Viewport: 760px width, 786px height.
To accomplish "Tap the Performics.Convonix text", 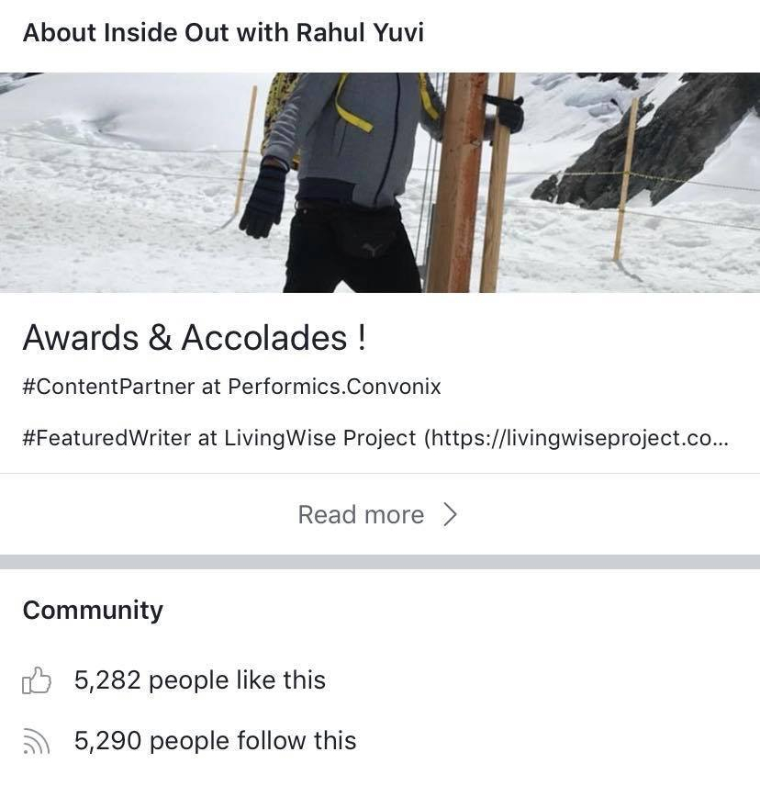I will (x=334, y=387).
